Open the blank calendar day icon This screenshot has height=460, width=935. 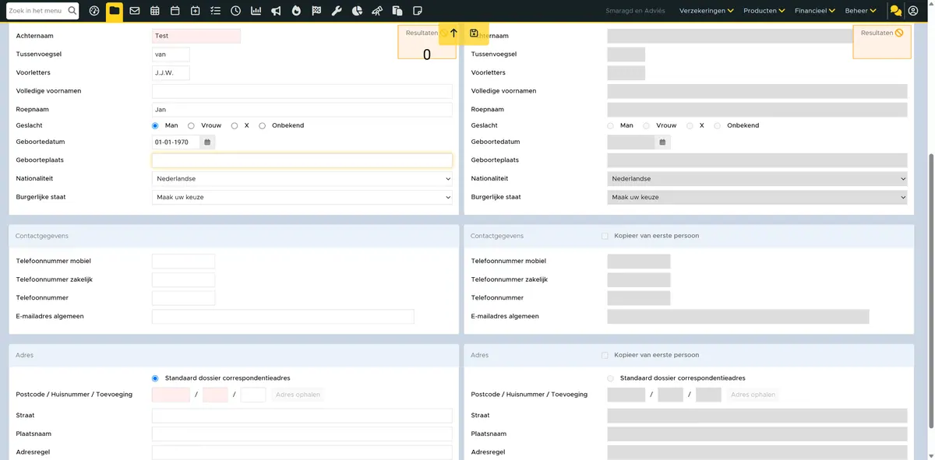(x=175, y=11)
